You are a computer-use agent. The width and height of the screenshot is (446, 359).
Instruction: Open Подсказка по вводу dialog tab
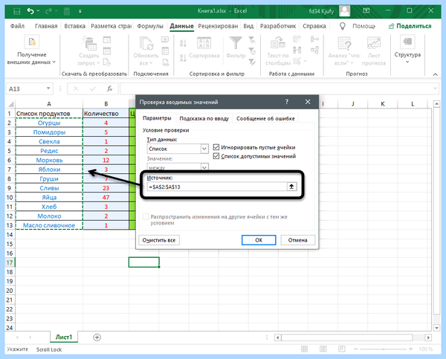(x=204, y=119)
